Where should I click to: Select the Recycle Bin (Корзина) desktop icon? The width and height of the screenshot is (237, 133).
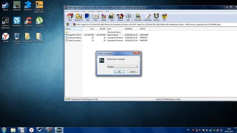[17, 38]
